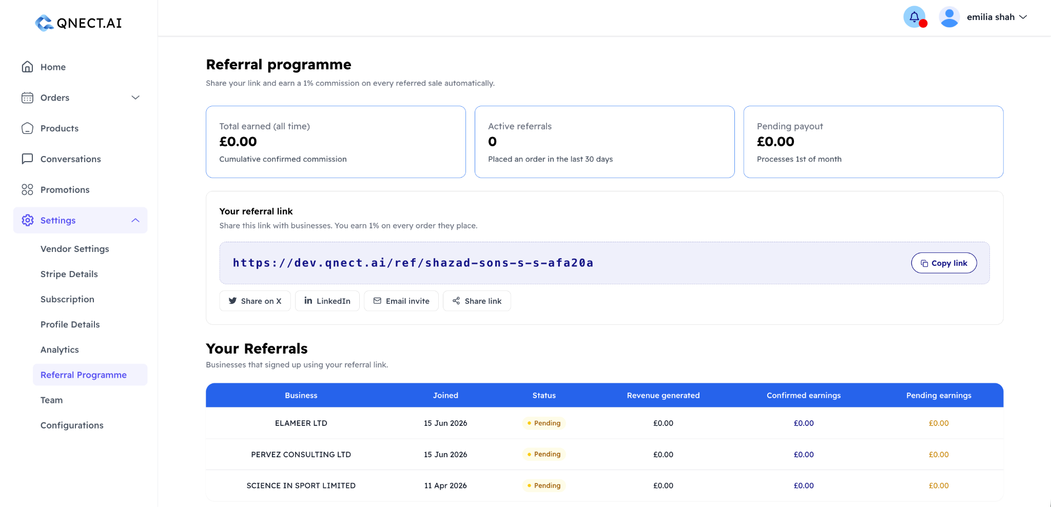
Task: Click the Conversations chat bubble icon
Action: (27, 159)
